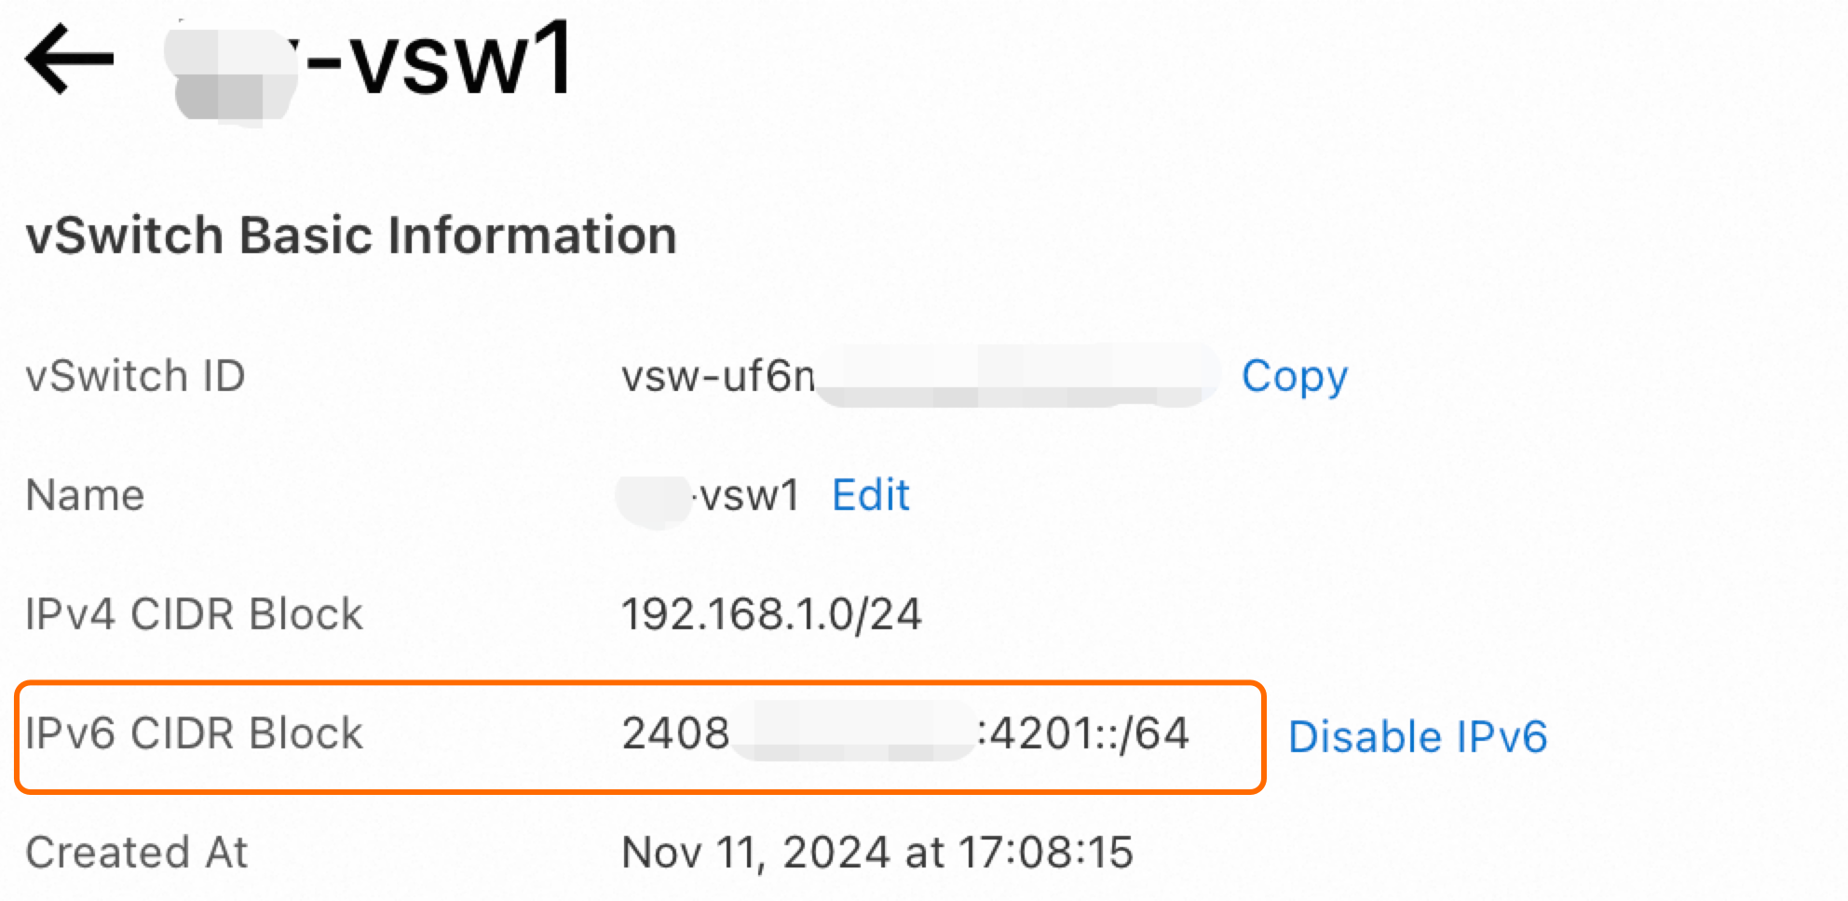Click the vsw1 name value
The image size is (1848, 901).
749,495
